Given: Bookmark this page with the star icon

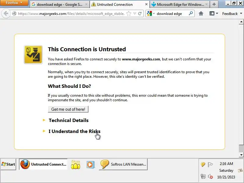Looking at the screenshot, I should coord(129,14).
